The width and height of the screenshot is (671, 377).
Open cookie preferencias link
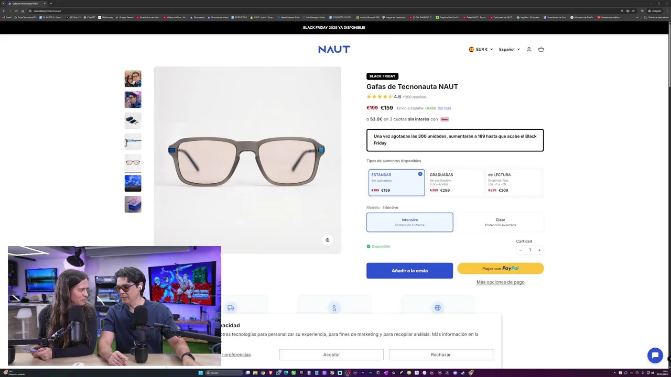point(236,354)
